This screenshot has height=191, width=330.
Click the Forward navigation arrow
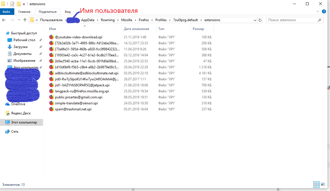pos(12,20)
